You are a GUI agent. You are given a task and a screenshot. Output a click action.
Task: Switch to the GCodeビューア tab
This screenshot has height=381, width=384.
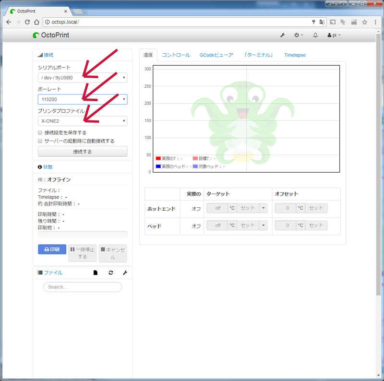(x=216, y=55)
